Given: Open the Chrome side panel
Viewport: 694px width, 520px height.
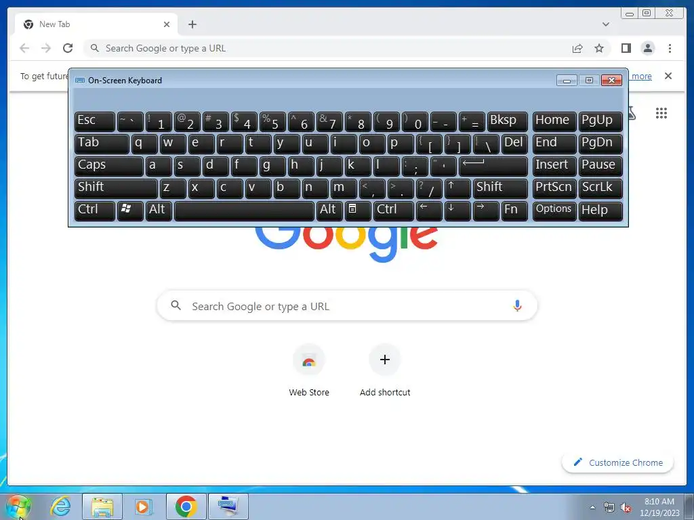Looking at the screenshot, I should (626, 48).
